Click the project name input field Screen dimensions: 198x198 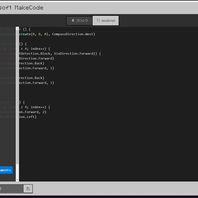(x=11, y=189)
